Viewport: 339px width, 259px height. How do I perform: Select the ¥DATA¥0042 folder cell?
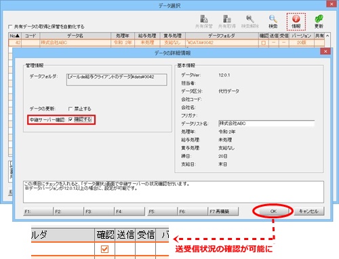(x=222, y=43)
